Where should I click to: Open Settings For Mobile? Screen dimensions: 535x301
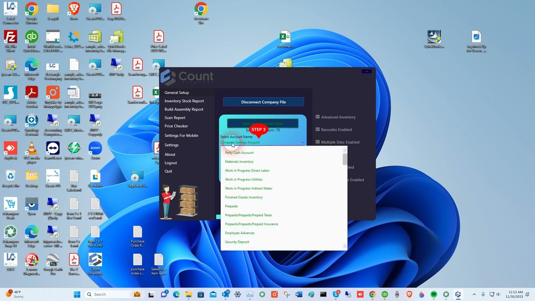tap(181, 135)
